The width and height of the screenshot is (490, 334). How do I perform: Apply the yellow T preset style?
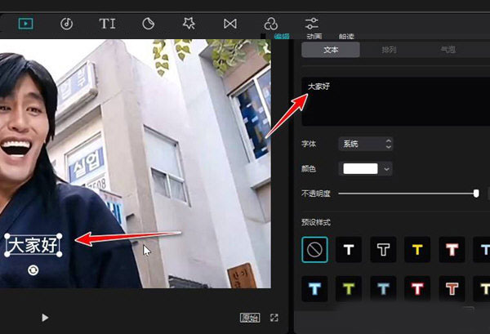pyautogui.click(x=417, y=250)
